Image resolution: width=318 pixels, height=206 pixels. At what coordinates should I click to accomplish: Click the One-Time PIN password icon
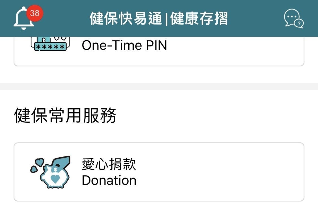pyautogui.click(x=50, y=44)
